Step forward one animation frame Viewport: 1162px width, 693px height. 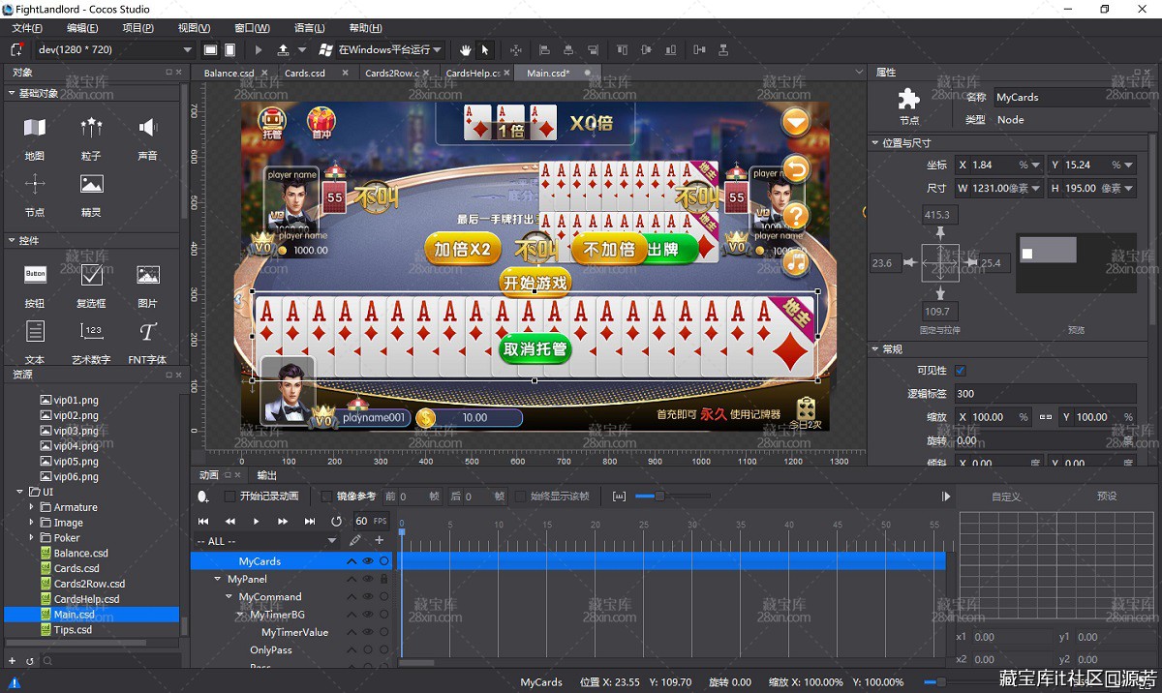[283, 522]
